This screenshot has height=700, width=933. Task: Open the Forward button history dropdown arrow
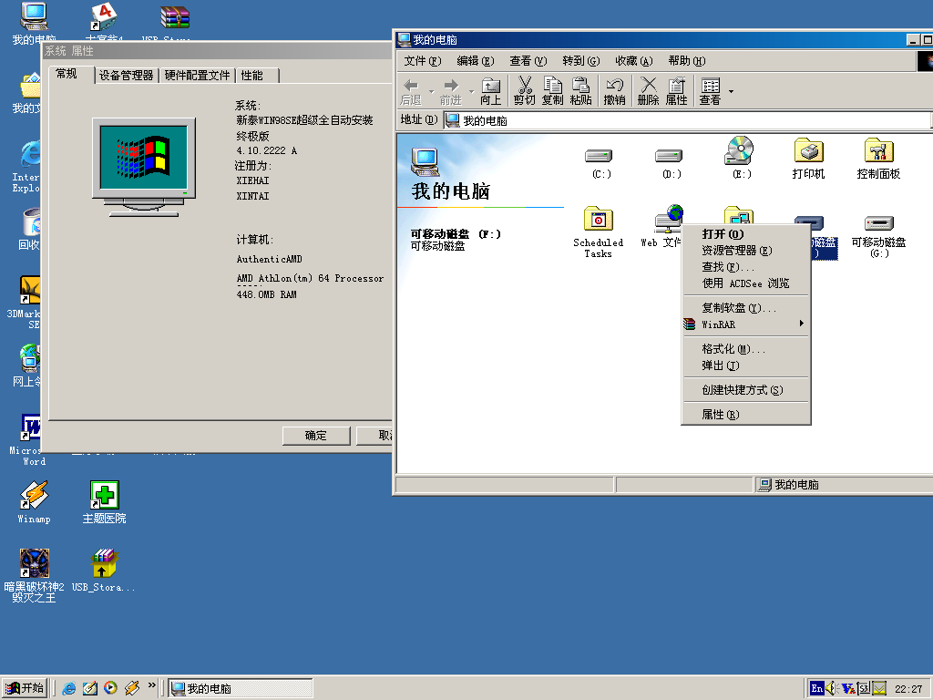[x=471, y=92]
